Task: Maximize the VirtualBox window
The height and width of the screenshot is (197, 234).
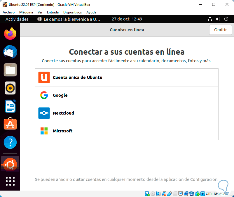Action: pyautogui.click(x=214, y=4)
